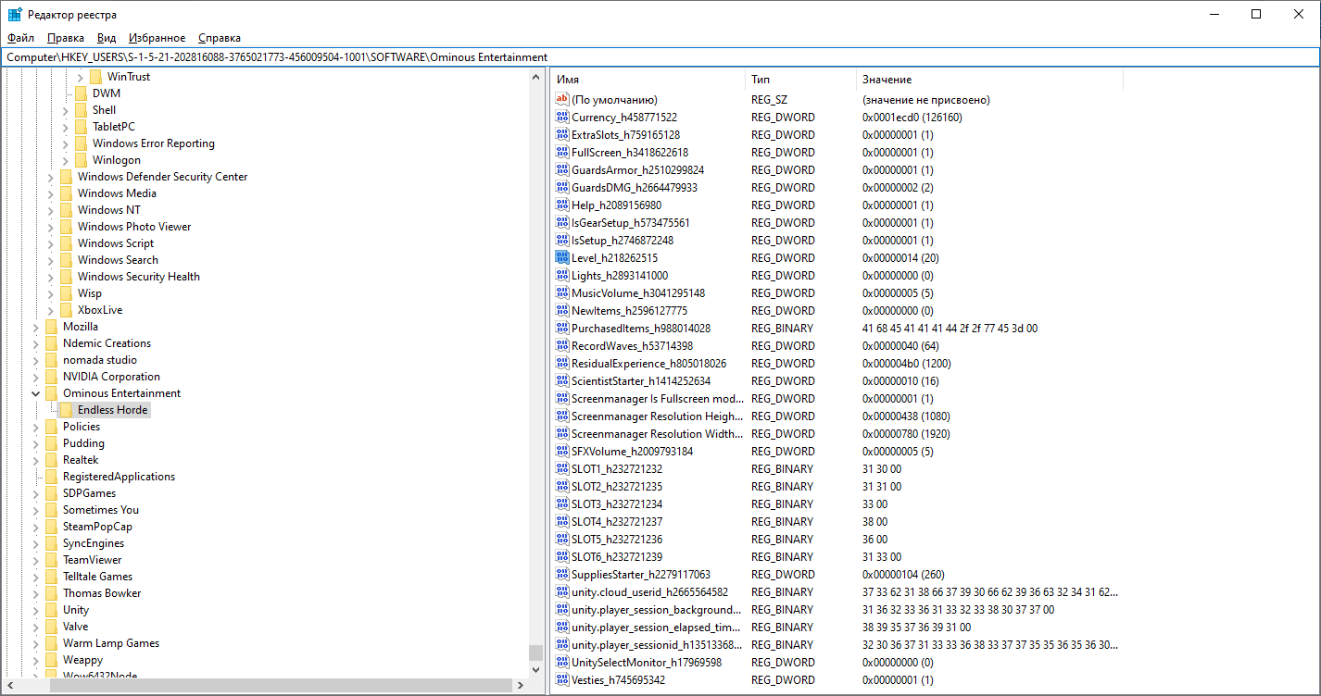This screenshot has height=696, width=1321.
Task: Select the Sometimes You key
Action: pyautogui.click(x=101, y=510)
